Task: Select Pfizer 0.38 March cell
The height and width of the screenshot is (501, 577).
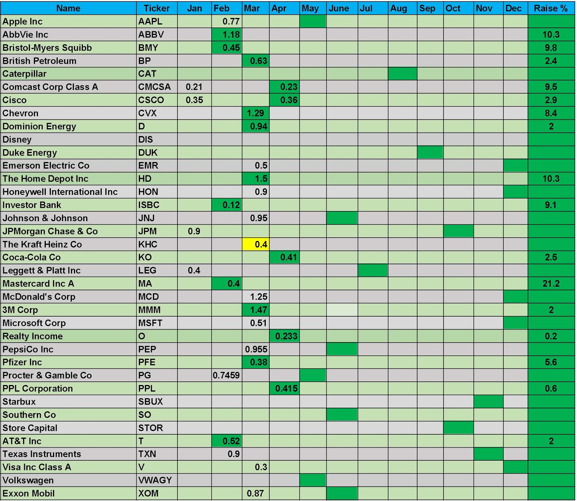Action: tap(255, 362)
